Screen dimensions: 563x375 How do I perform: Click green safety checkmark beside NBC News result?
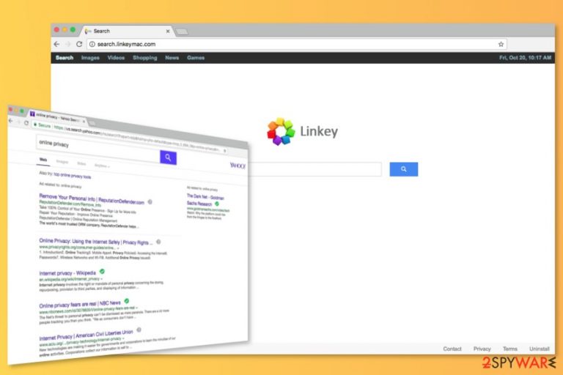(x=126, y=301)
